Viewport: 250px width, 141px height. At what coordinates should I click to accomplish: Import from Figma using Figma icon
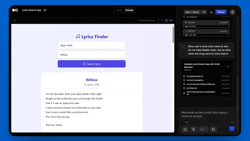point(193,129)
